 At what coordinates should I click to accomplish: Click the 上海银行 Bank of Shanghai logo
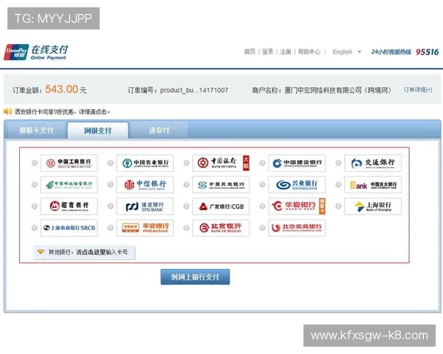coord(373,206)
